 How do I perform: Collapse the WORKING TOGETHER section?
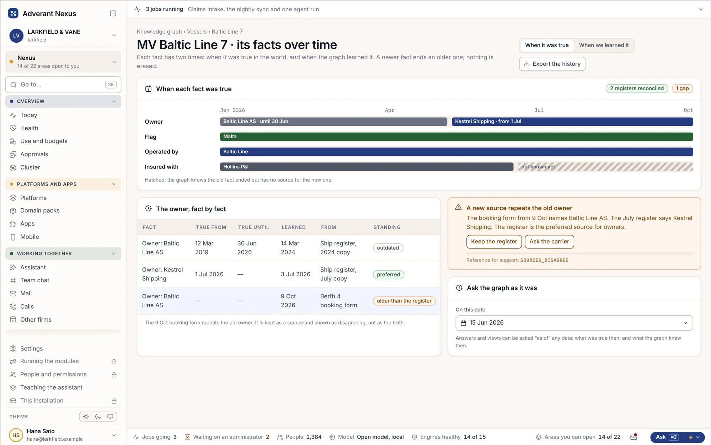tap(63, 253)
